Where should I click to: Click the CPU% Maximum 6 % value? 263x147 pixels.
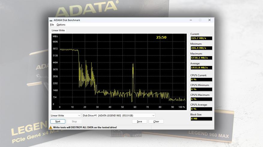(201, 99)
